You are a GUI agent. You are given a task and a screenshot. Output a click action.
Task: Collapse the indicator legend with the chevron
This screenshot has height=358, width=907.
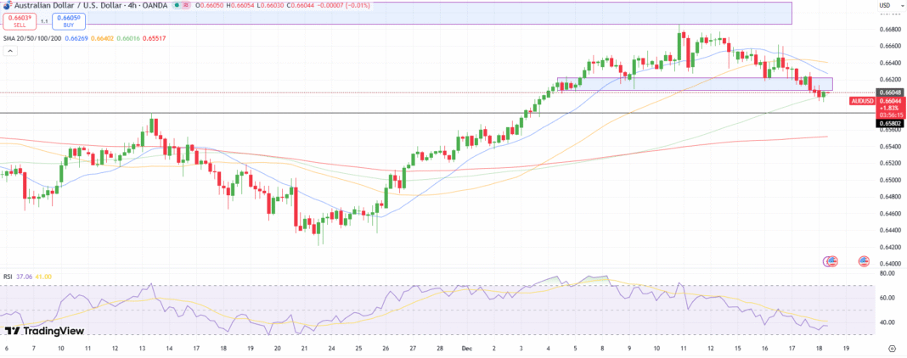(11, 51)
